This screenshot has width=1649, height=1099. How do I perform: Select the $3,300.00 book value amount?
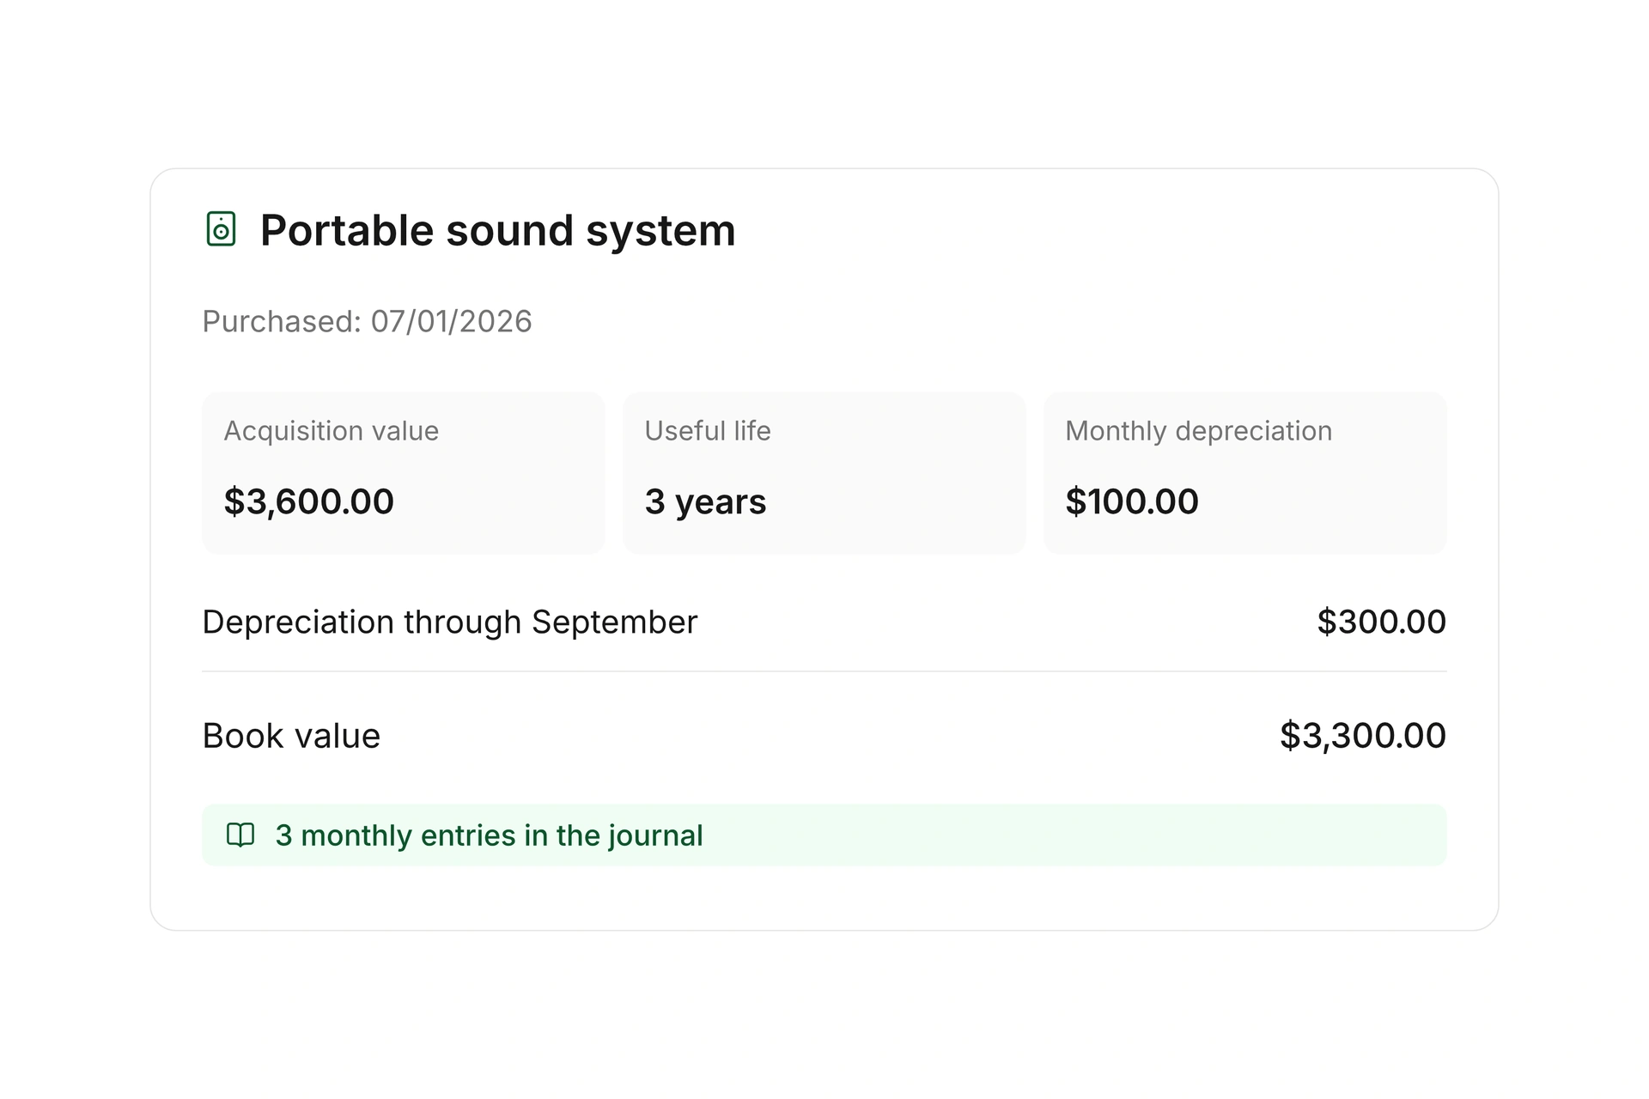tap(1362, 736)
